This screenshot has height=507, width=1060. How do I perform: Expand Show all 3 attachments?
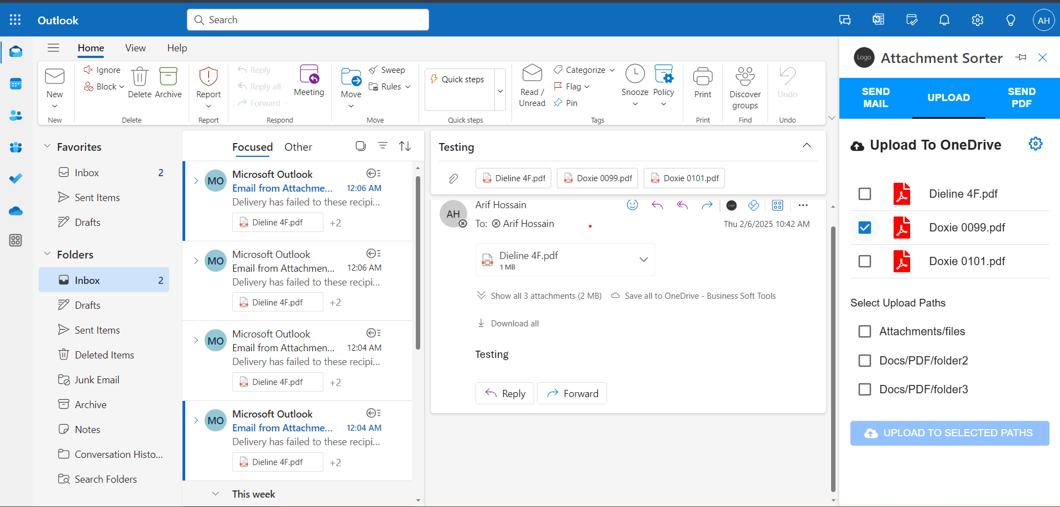pyautogui.click(x=539, y=296)
